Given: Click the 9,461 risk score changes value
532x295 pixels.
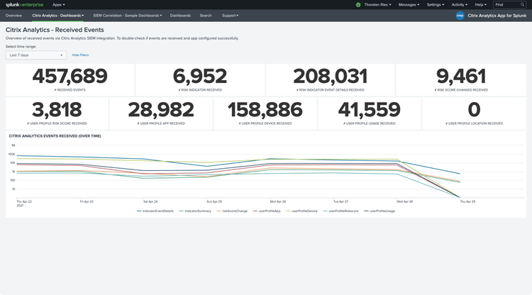Looking at the screenshot, I should pyautogui.click(x=461, y=76).
